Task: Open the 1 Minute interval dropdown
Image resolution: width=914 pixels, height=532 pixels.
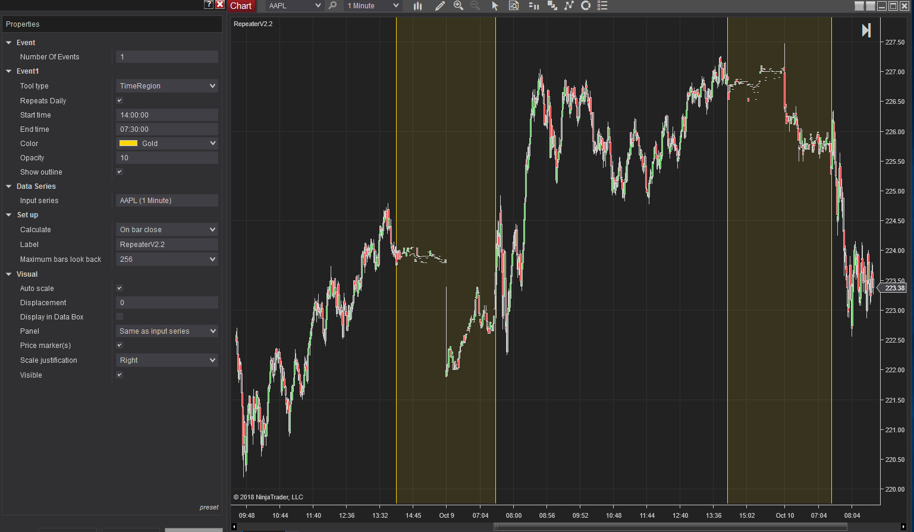Action: click(x=373, y=5)
